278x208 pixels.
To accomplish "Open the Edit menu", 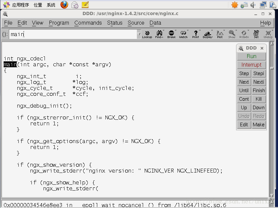I will (x=22, y=23).
